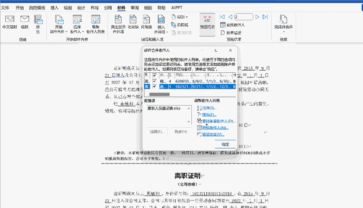
Task: Switch to the 引用 tab
Action: point(108,7)
